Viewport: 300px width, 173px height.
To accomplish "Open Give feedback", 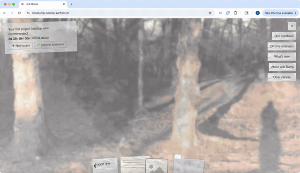I will coord(284,36).
